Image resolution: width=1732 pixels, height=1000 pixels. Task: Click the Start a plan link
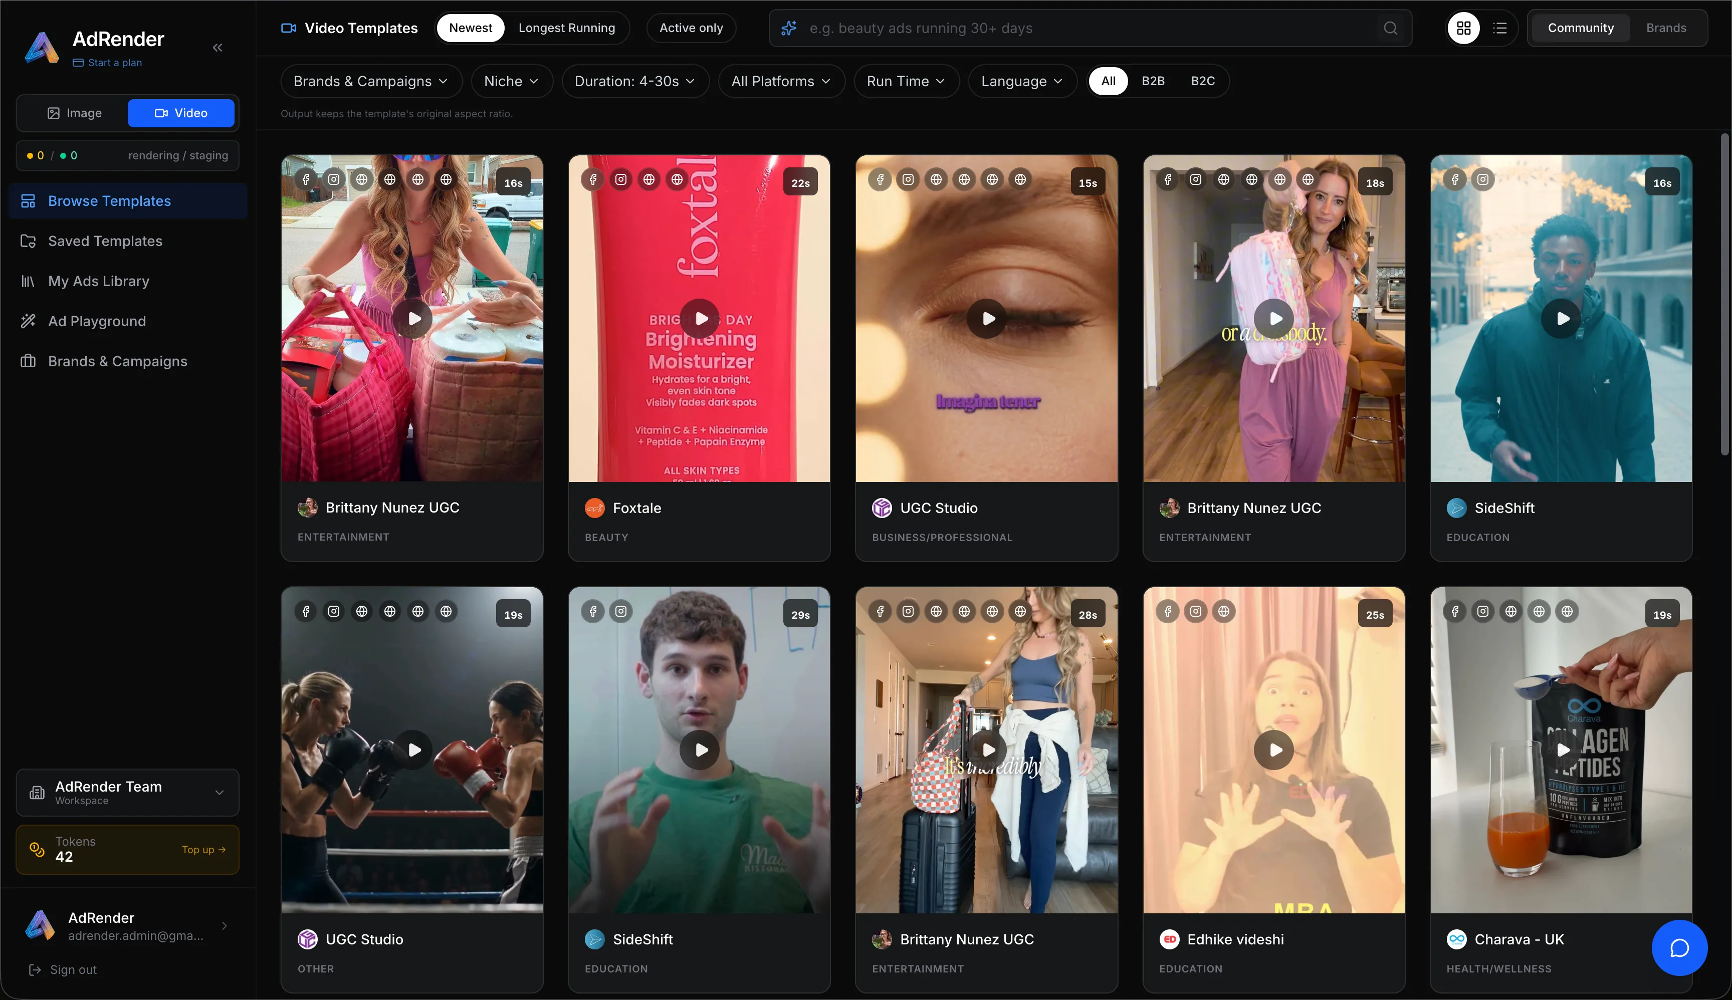pos(108,63)
